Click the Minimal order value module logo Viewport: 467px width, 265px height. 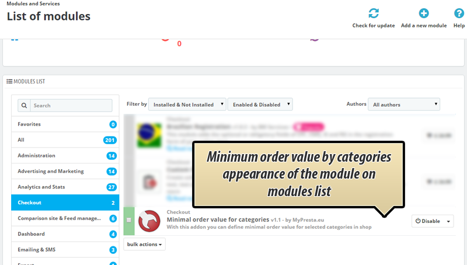150,221
